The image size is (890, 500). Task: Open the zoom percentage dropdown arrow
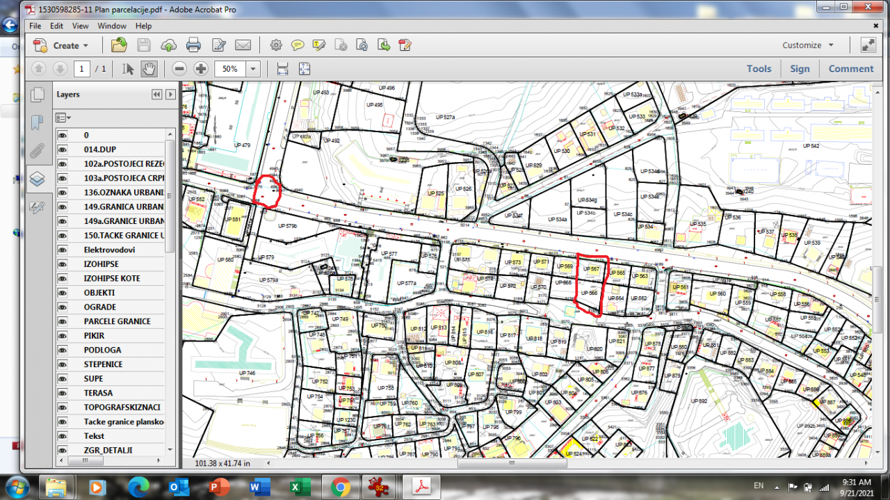point(252,68)
